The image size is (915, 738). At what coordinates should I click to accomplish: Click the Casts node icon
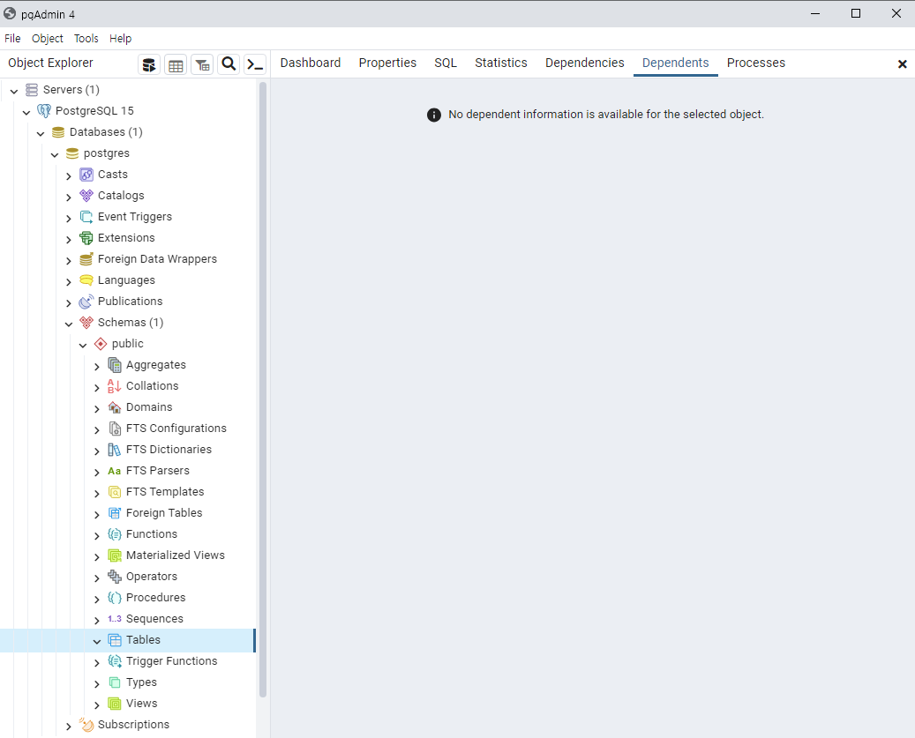point(86,175)
